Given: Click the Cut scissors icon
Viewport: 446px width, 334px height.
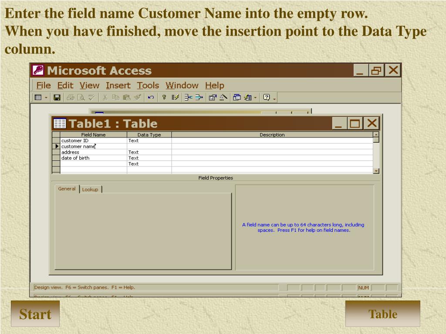Looking at the screenshot, I should (105, 97).
